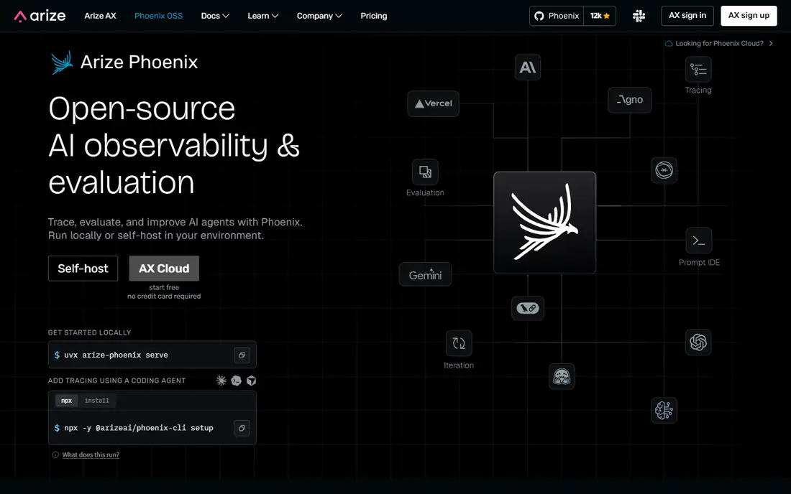Click the brain circuit icon tile
The height and width of the screenshot is (494, 791).
pos(664,411)
